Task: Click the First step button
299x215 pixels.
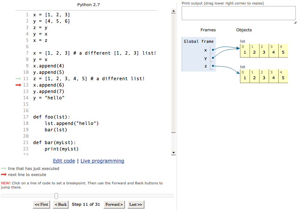Action: 41,204
